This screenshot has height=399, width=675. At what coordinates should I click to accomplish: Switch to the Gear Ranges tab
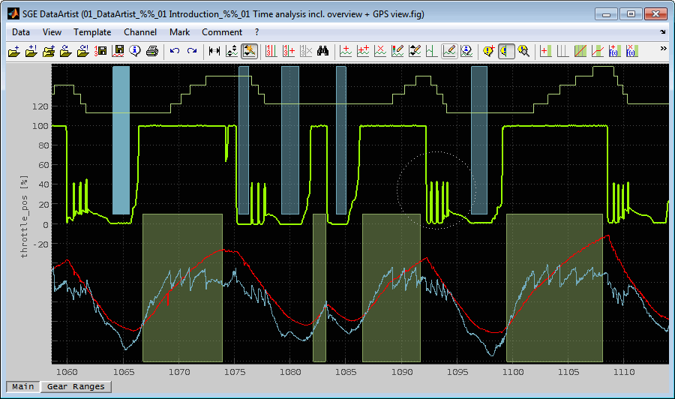tap(76, 386)
